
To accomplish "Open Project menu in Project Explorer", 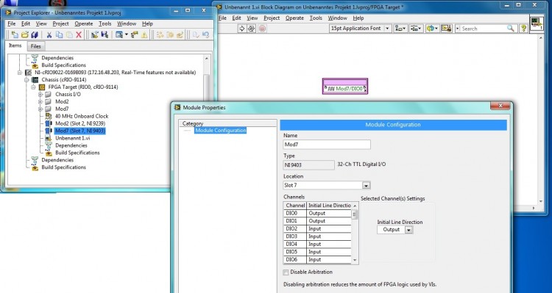I will [x=60, y=23].
